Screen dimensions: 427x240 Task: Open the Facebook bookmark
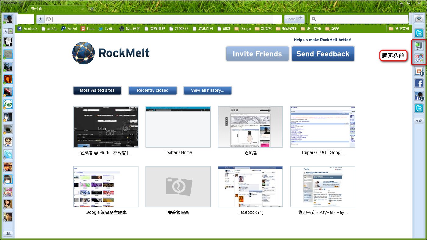(27, 29)
